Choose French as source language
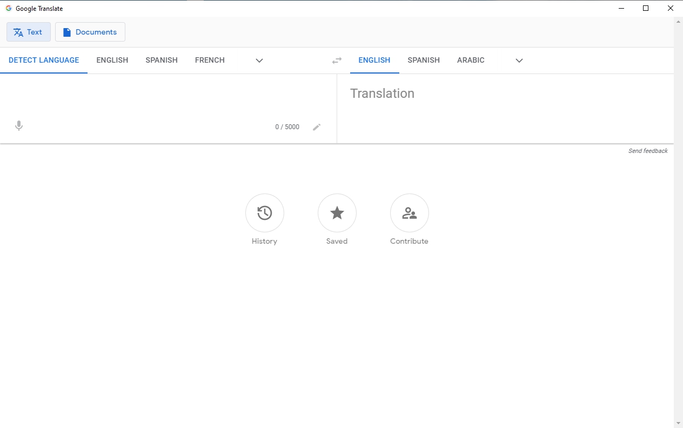The height and width of the screenshot is (428, 683). coord(210,60)
